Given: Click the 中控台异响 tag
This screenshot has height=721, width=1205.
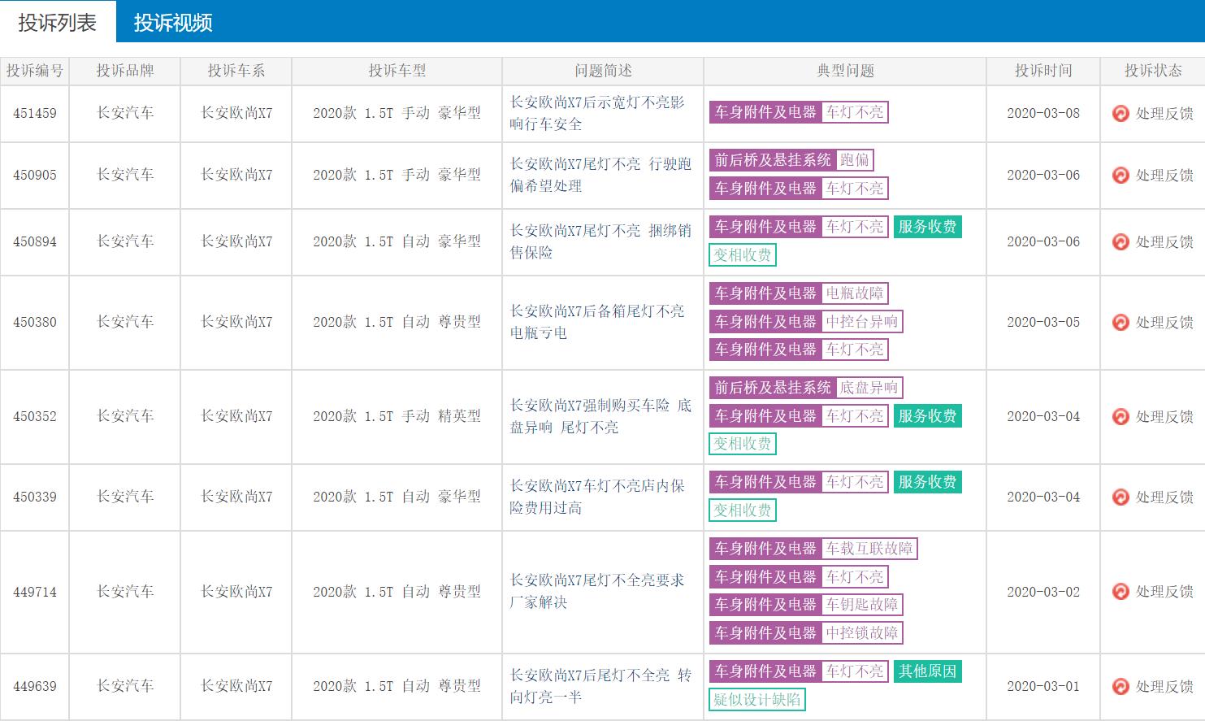Looking at the screenshot, I should [862, 322].
